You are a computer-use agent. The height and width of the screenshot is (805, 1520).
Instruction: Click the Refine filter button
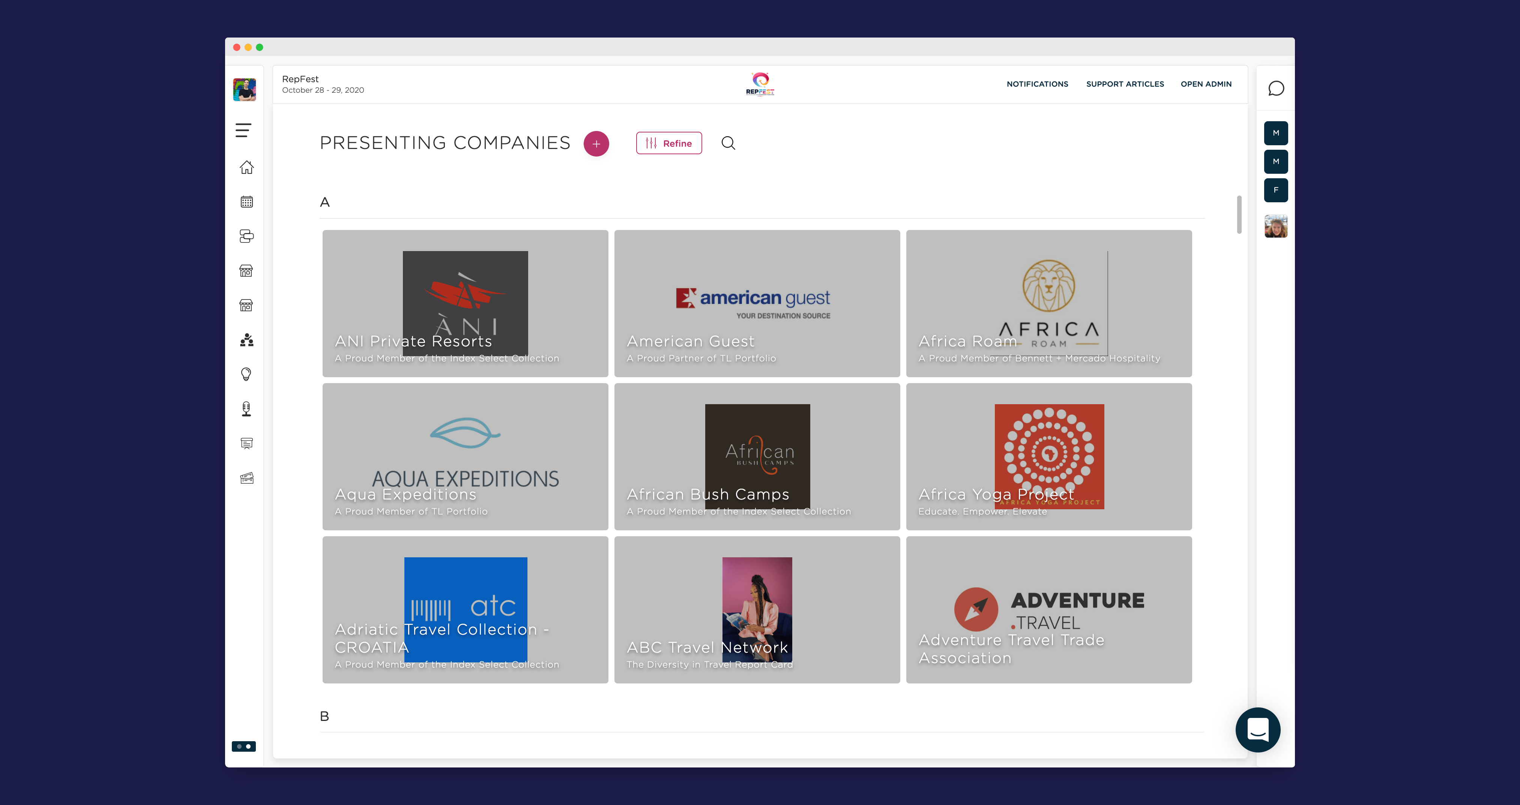pos(668,143)
